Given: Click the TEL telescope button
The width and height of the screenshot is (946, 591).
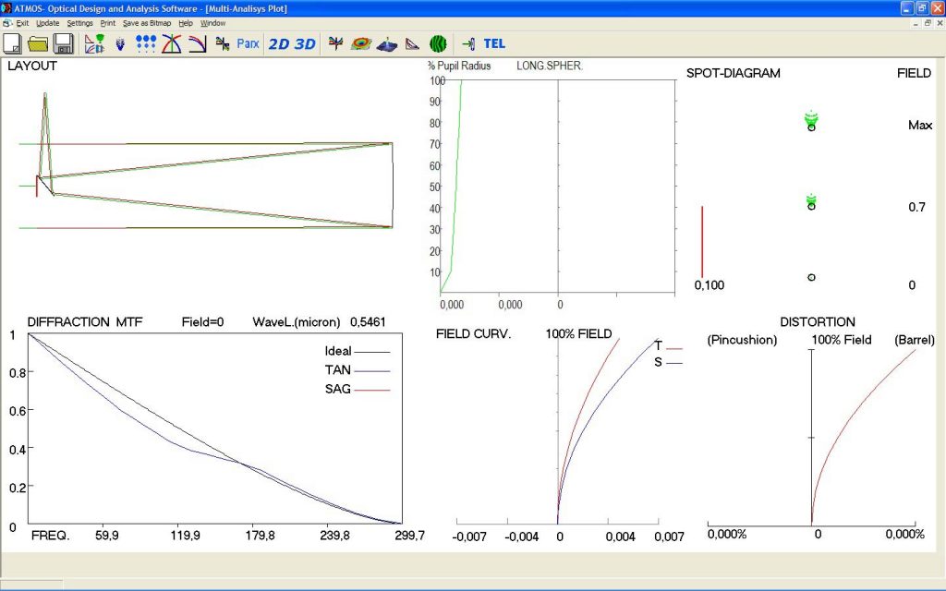Looking at the screenshot, I should coord(494,43).
